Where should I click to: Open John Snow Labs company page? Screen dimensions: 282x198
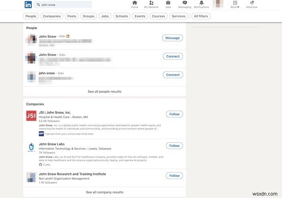point(52,144)
